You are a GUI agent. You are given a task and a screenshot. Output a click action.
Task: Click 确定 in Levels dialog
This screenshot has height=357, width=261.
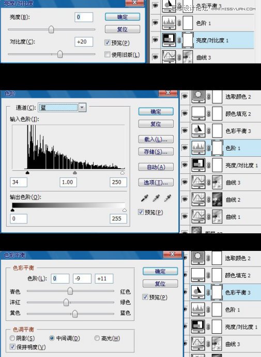click(x=156, y=112)
